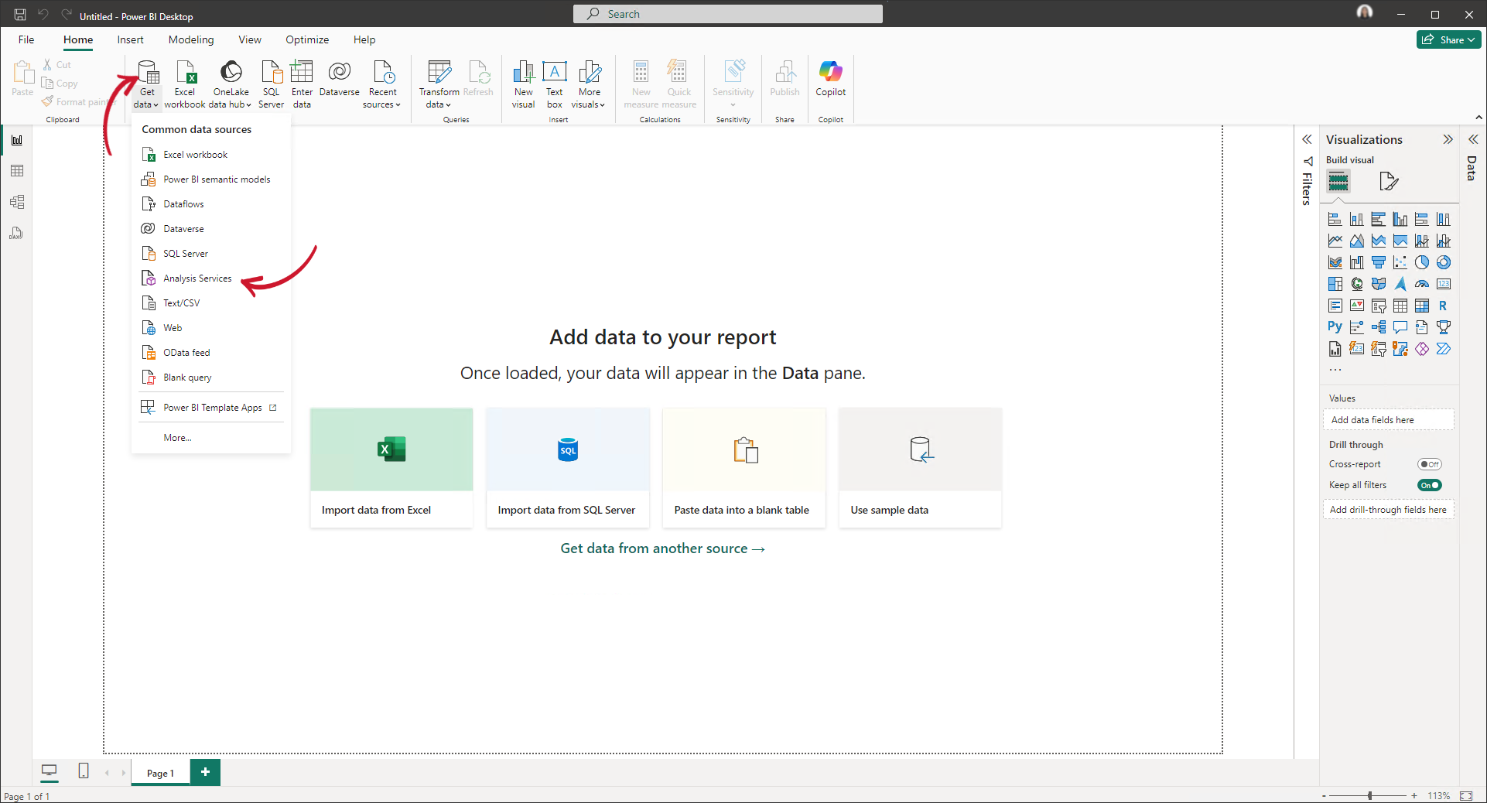The height and width of the screenshot is (803, 1487).
Task: Switch to the Modeling ribbon tab
Action: [x=190, y=39]
